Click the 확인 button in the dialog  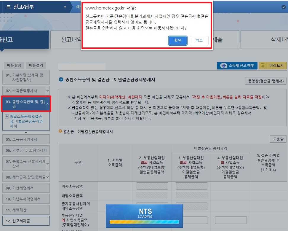(x=177, y=40)
